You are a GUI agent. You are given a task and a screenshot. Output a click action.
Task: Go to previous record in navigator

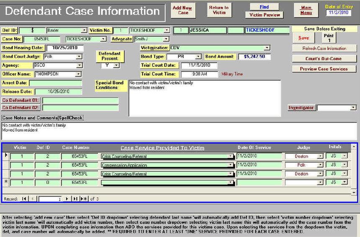(x=32, y=199)
